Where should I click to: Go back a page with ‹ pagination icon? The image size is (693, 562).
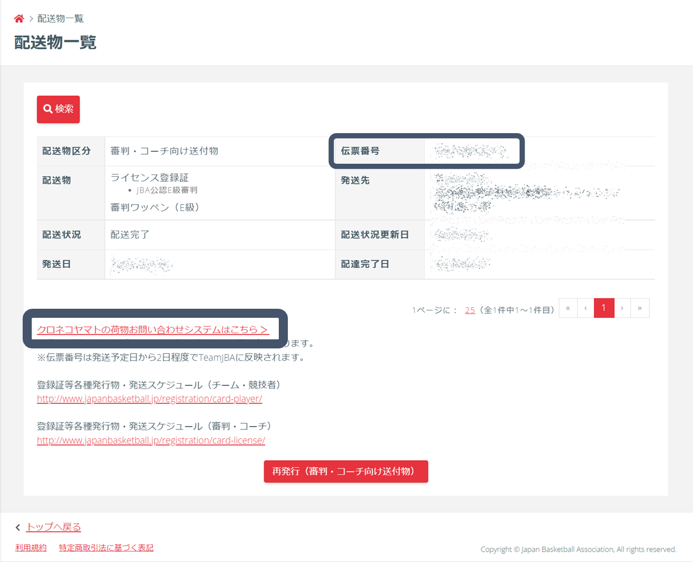click(x=586, y=308)
